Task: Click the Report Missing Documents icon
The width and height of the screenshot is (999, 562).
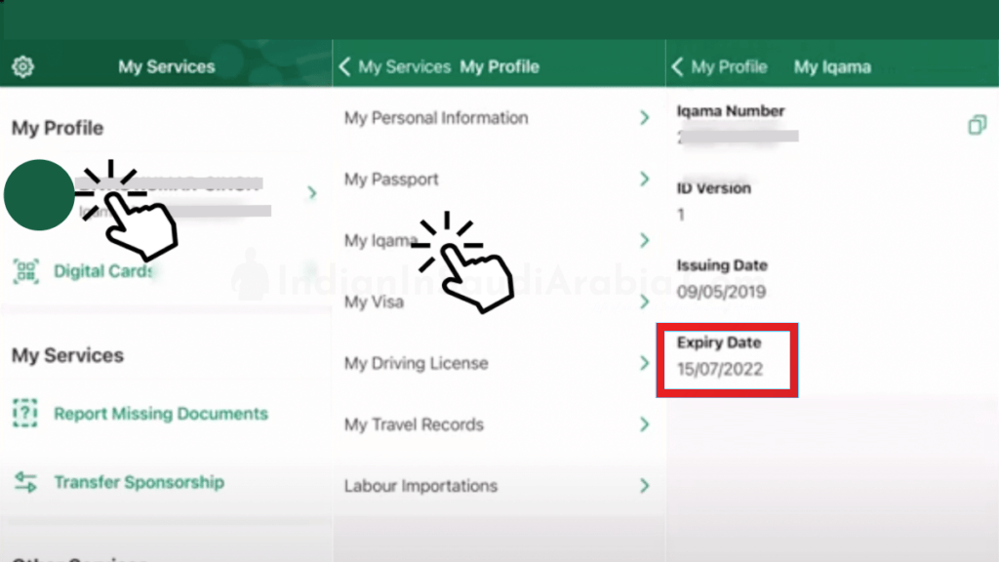Action: (x=25, y=414)
